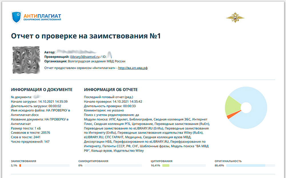Image resolution: width=286 pixels, height=178 pixels.
Task: Click 'Последний готовый отчет (ред.)' line
Action: 109,97
